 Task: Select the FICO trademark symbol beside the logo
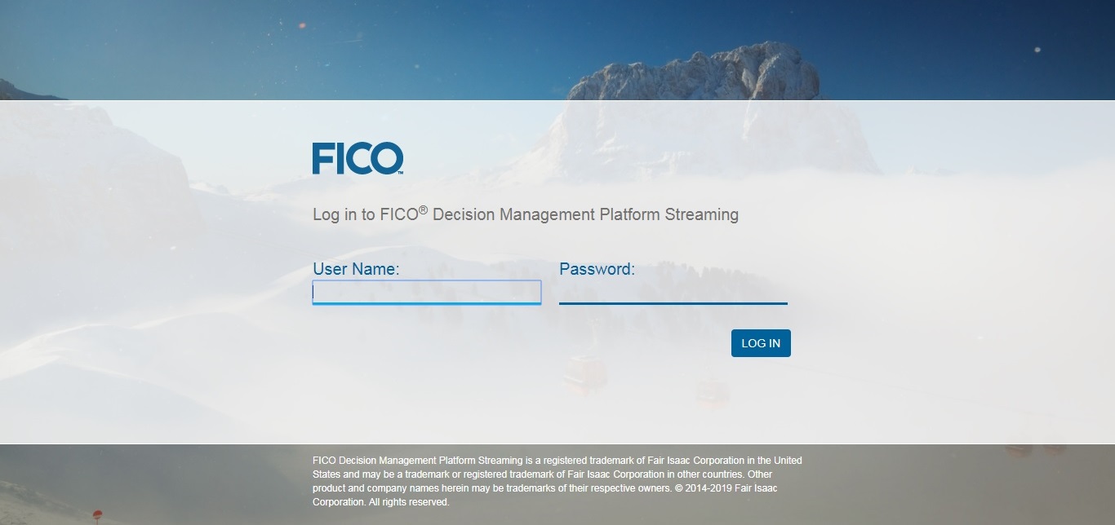coord(402,171)
